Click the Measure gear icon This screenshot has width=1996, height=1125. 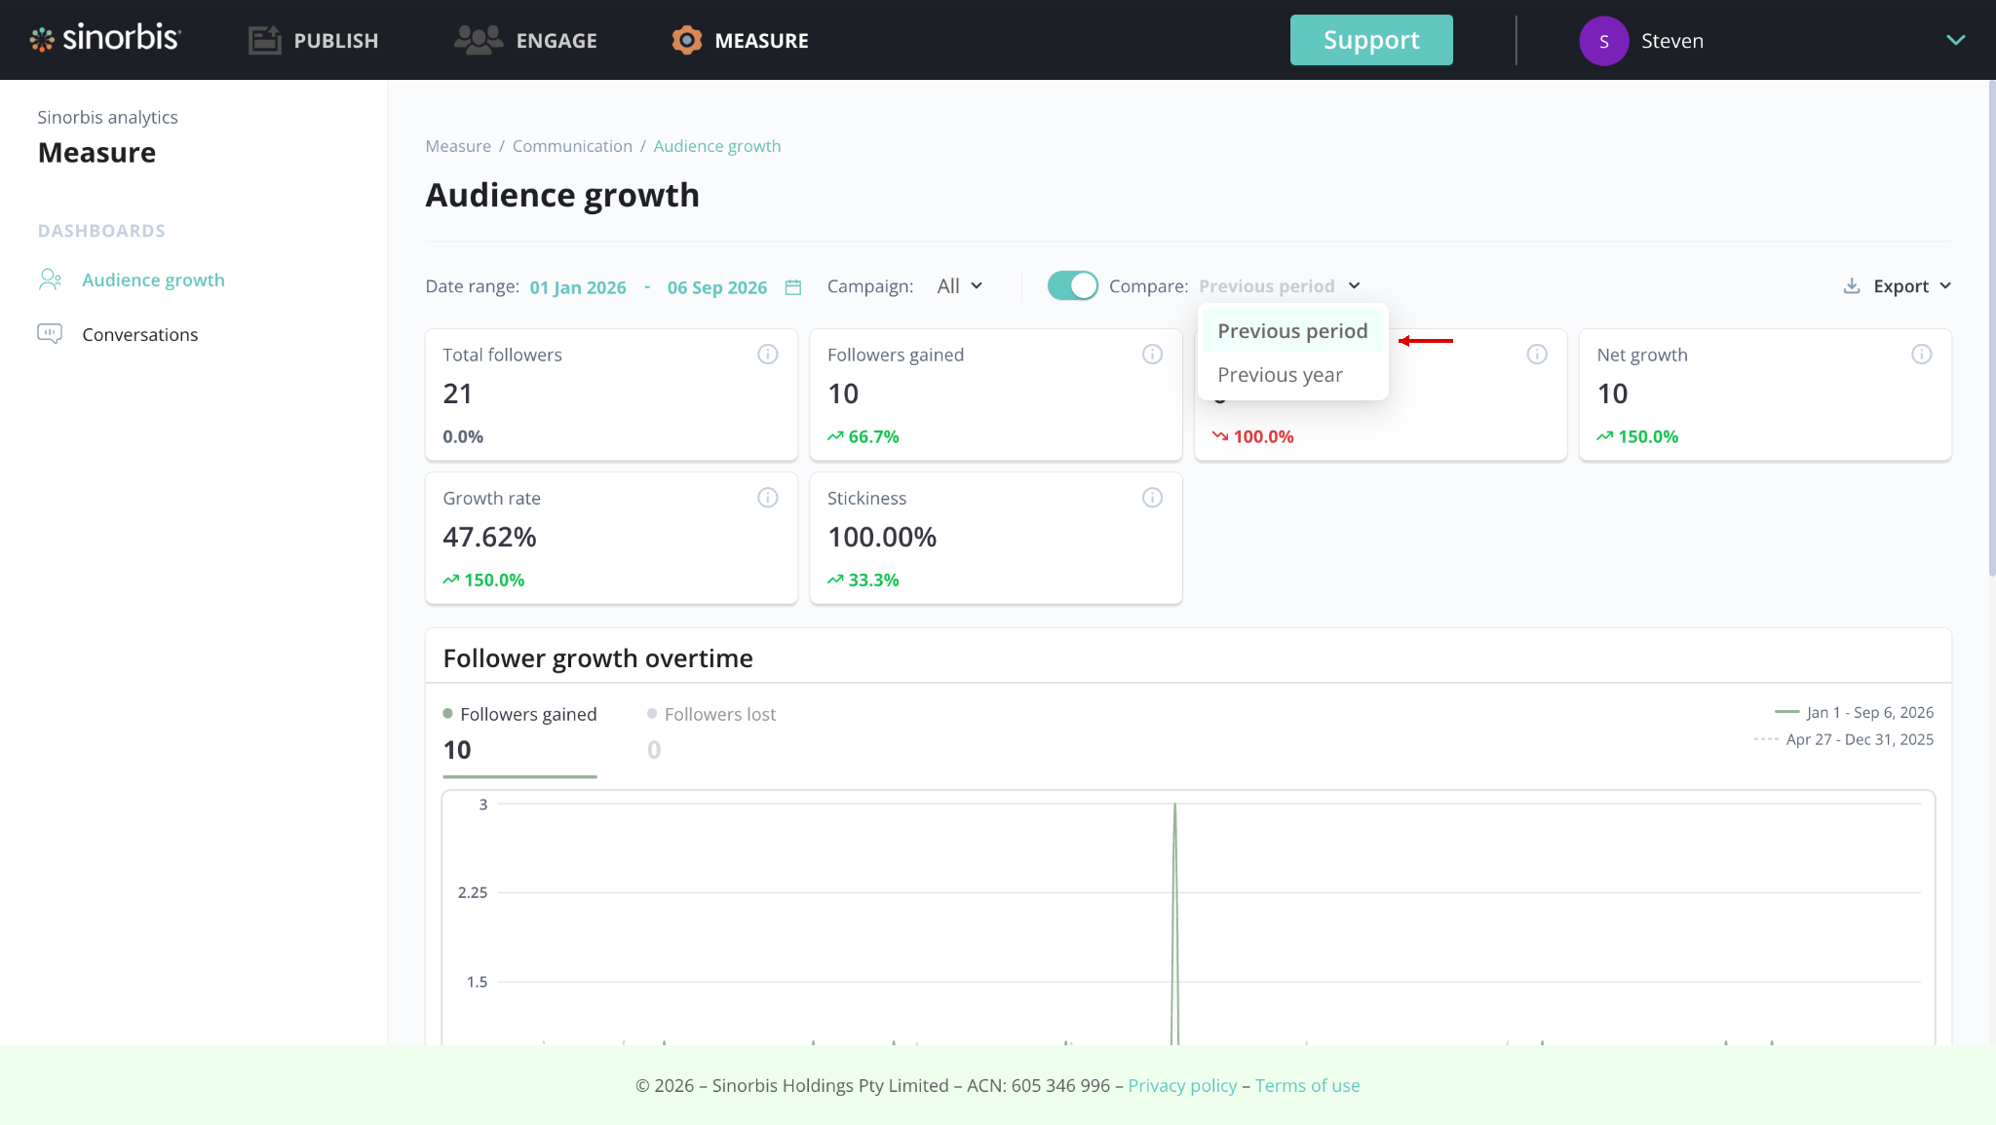click(x=687, y=40)
